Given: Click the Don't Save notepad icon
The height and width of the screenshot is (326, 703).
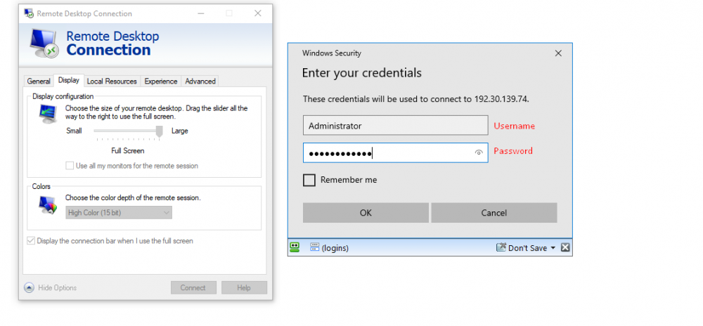Looking at the screenshot, I should click(x=501, y=247).
